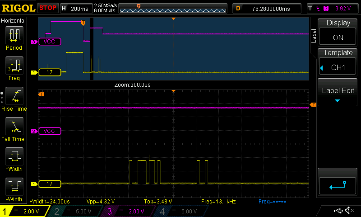The image size is (361, 217).
Task: Click the VCC label in zoom view
Action: 50,131
